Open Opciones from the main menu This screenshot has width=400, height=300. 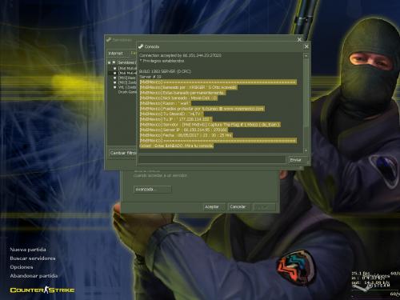[22, 267]
